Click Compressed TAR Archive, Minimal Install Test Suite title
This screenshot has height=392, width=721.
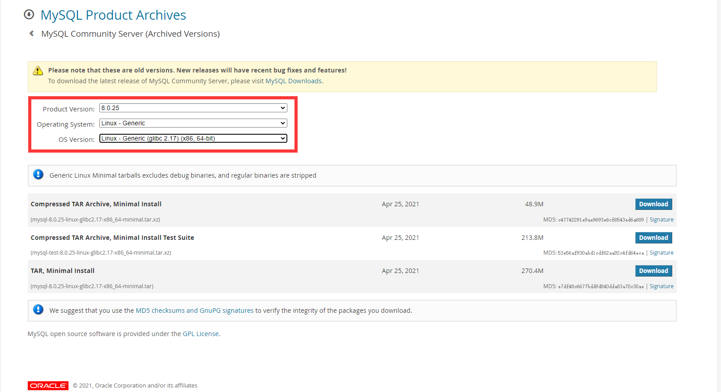112,238
